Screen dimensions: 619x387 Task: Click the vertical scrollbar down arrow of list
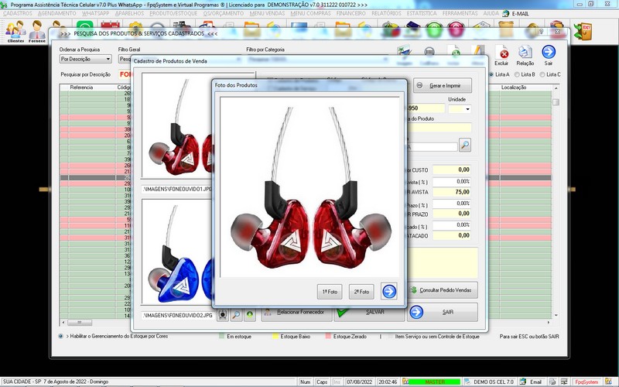coord(556,316)
